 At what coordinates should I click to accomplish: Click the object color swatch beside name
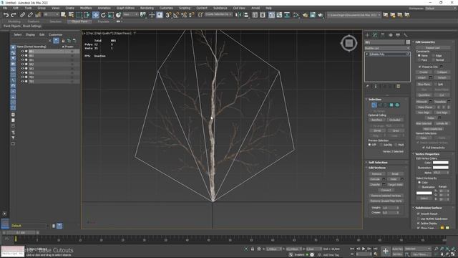(x=408, y=42)
